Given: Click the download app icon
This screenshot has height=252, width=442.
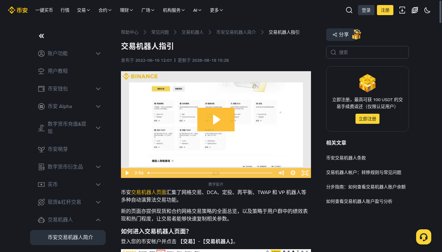Looking at the screenshot, I should (402, 10).
